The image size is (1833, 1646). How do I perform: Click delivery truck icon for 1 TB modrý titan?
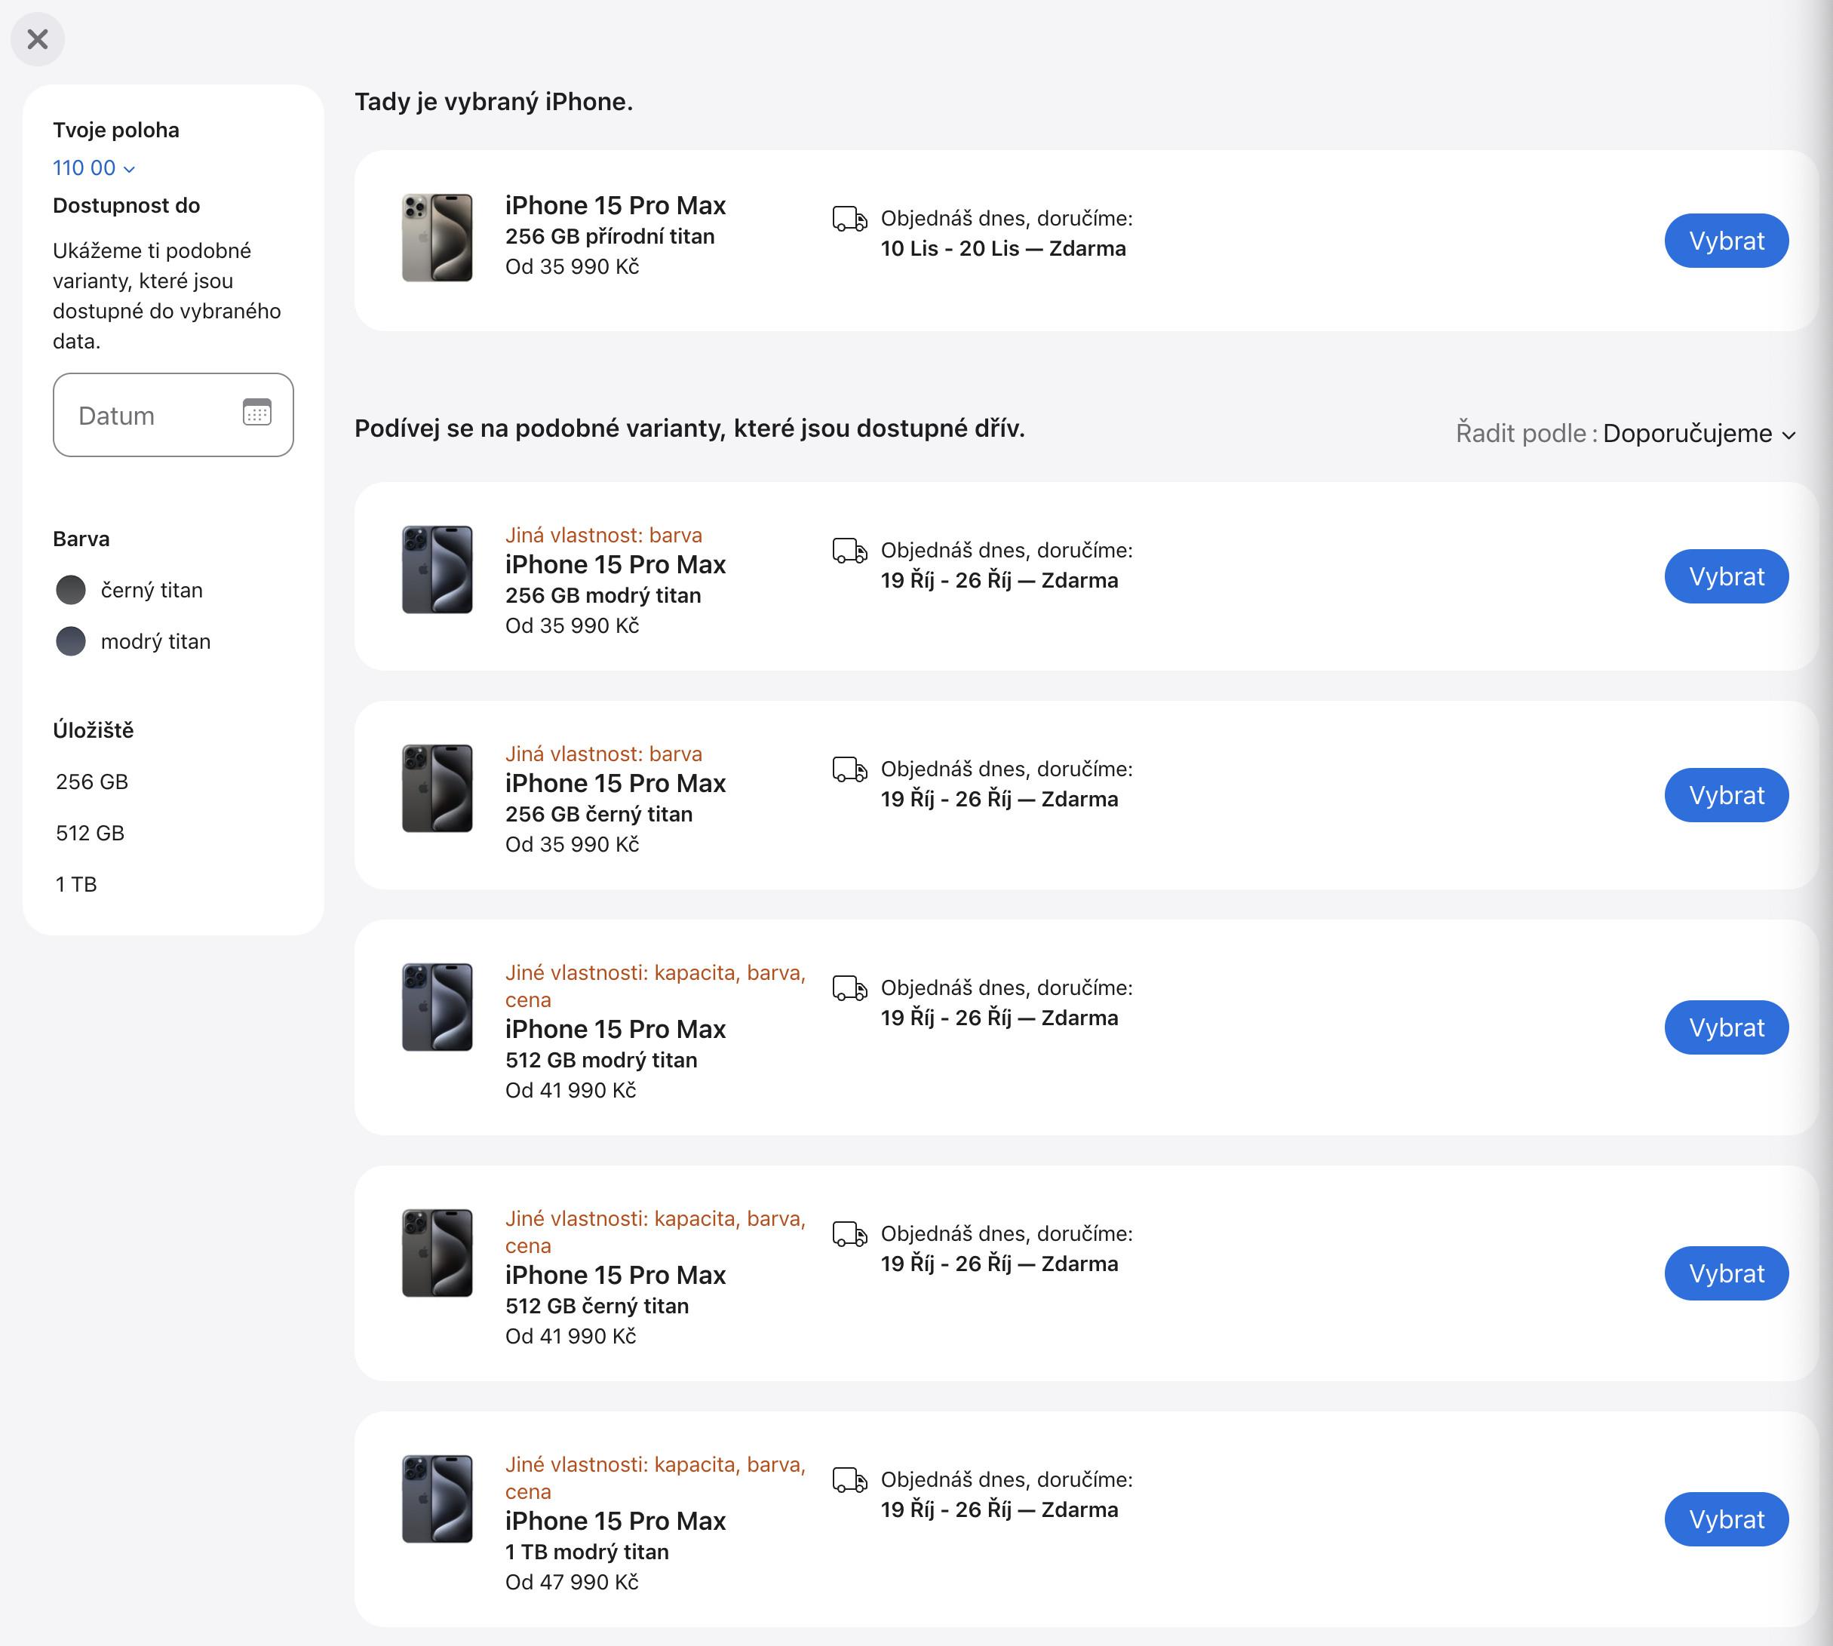pyautogui.click(x=849, y=1481)
